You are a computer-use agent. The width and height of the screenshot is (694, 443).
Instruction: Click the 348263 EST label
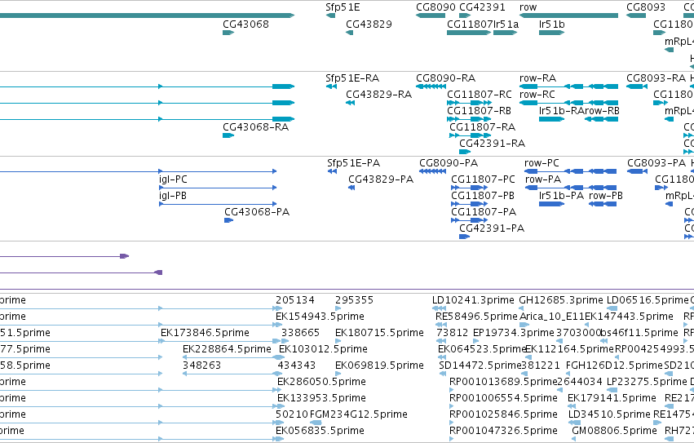click(201, 366)
